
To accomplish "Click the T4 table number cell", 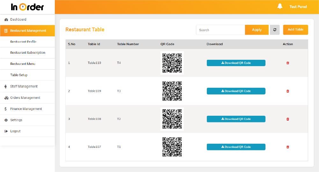I will 119,63.
